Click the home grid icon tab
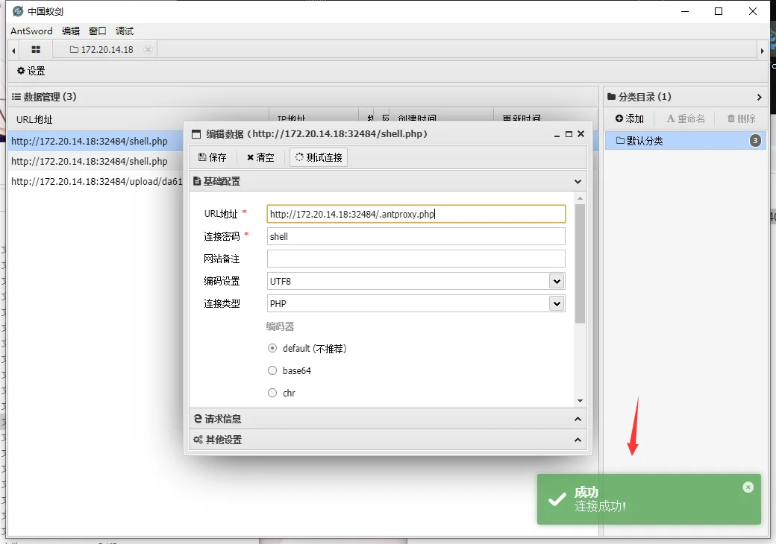Screen dimensions: 776x544 click(x=35, y=50)
